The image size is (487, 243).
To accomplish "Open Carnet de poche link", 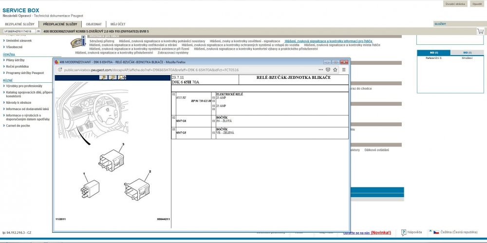I will [x=18, y=126].
